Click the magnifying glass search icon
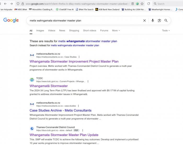This screenshot has width=183, height=145. click(x=166, y=20)
